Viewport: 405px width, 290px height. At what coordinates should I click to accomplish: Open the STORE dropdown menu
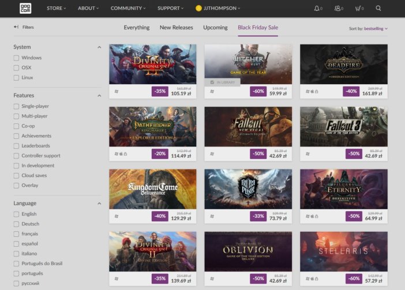[x=57, y=8]
